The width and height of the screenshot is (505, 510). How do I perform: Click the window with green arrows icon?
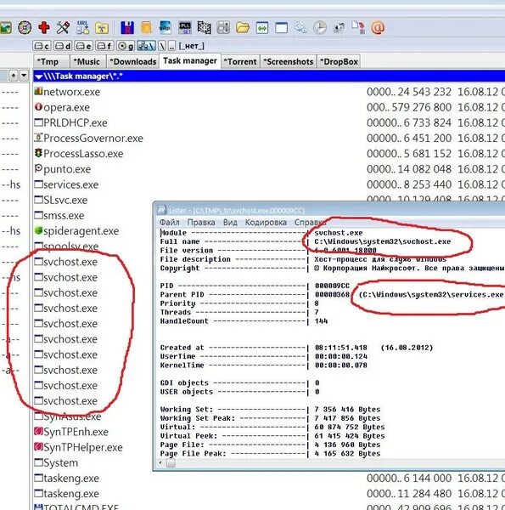[261, 28]
